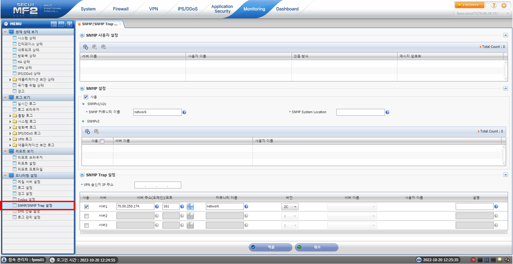The height and width of the screenshot is (264, 513).
Task: Click the add icon in SNMP 사용자 설정 toolbar
Action: (x=86, y=47)
